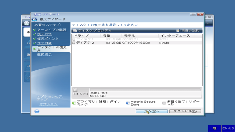Click 次へ(N) button
The height and width of the screenshot is (132, 235).
[152, 111]
